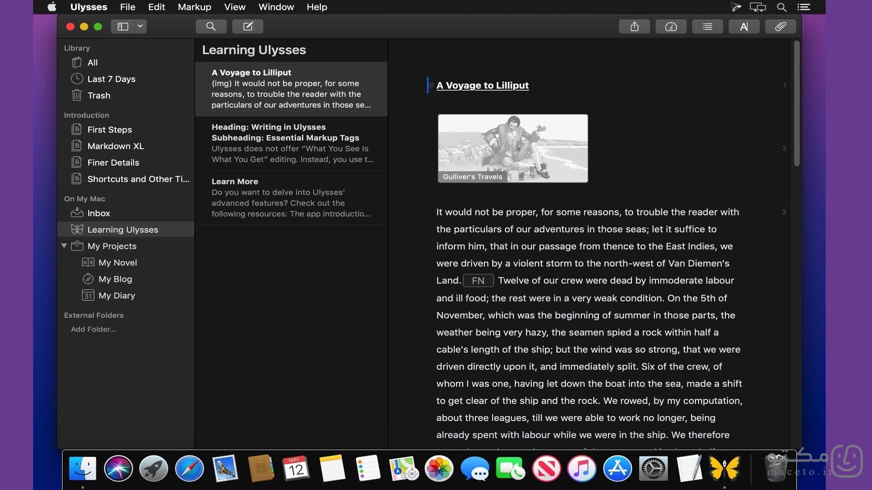Open Calendar showing May 12
872x490 pixels.
point(296,468)
